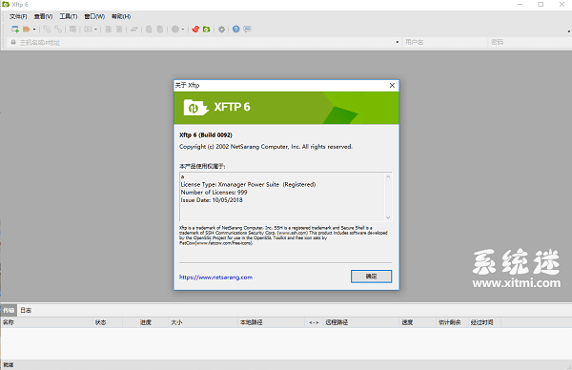Click the XFTP 6 folder logo
The image size is (572, 370).
click(x=195, y=107)
